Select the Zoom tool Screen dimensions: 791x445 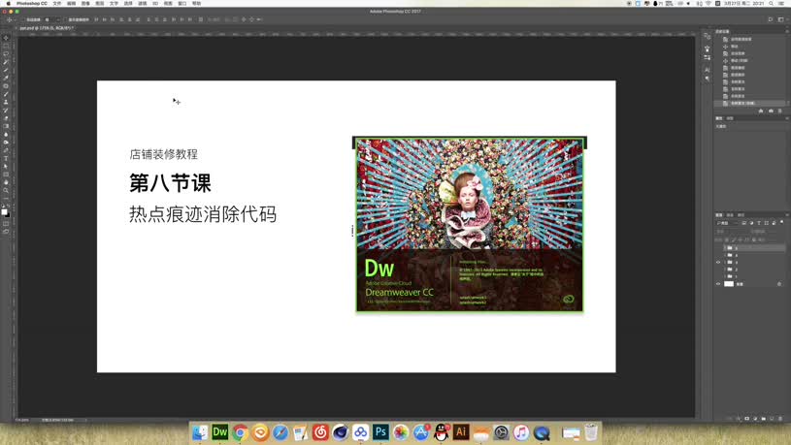6,191
